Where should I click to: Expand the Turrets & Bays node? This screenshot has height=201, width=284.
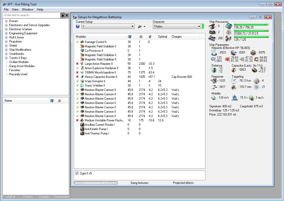click(6, 58)
